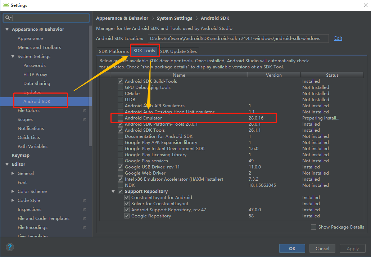Click the Android SDK Location path field
The height and width of the screenshot is (257, 371).
click(x=238, y=39)
